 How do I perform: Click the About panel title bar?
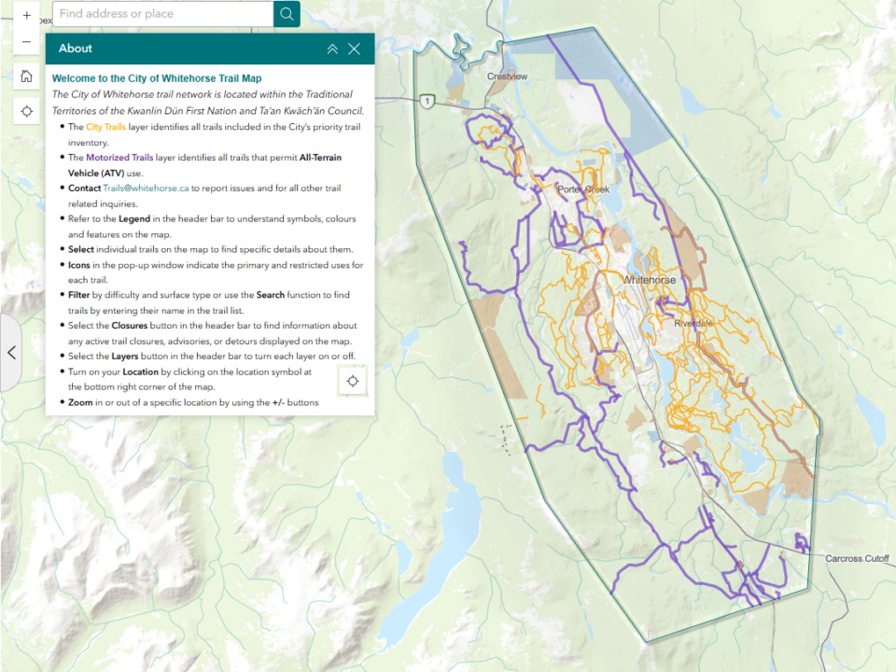coord(187,49)
